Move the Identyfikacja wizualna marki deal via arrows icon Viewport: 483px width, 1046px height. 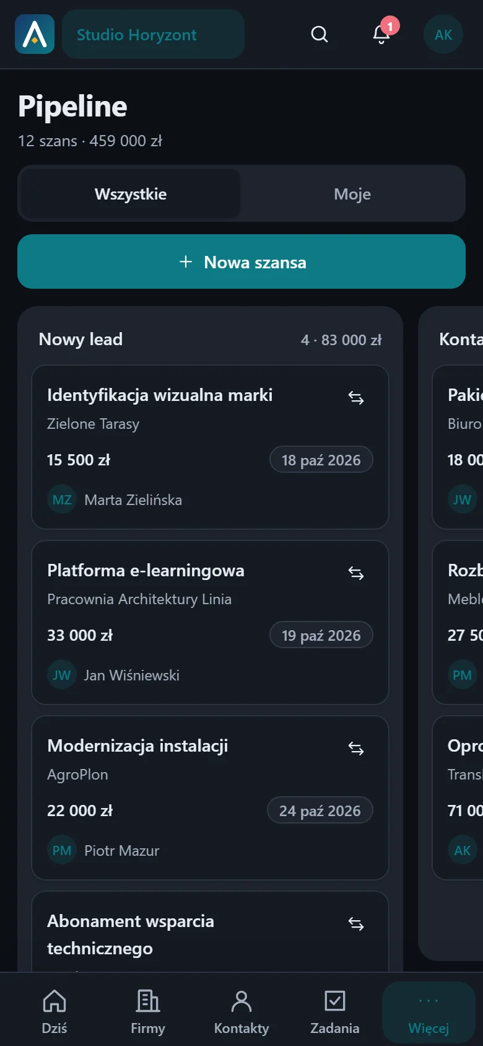356,398
